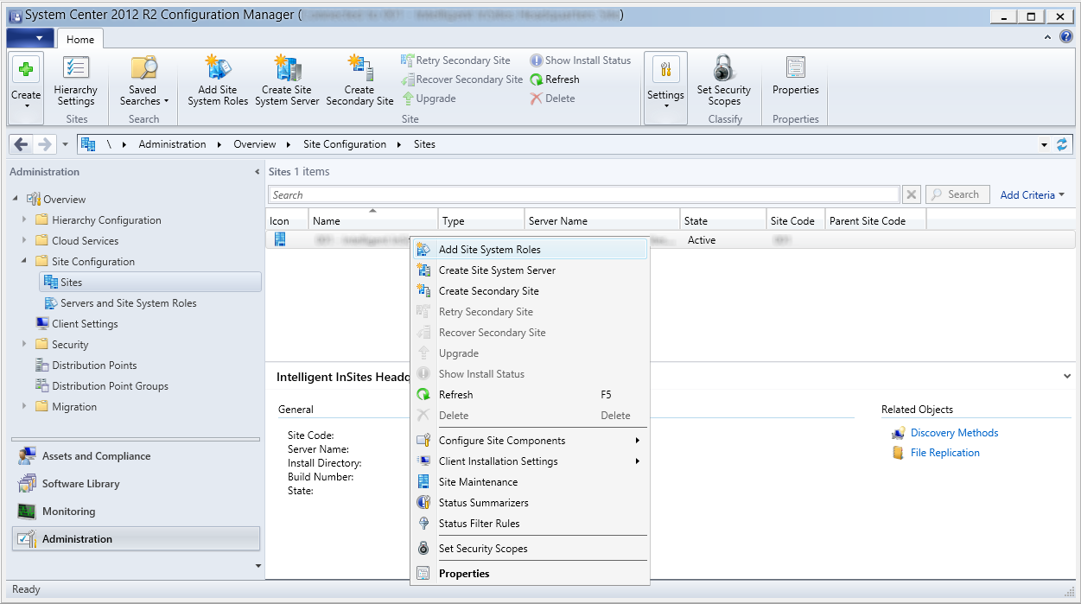Collapse the site details pane chevron
Image resolution: width=1081 pixels, height=604 pixels.
click(1067, 377)
